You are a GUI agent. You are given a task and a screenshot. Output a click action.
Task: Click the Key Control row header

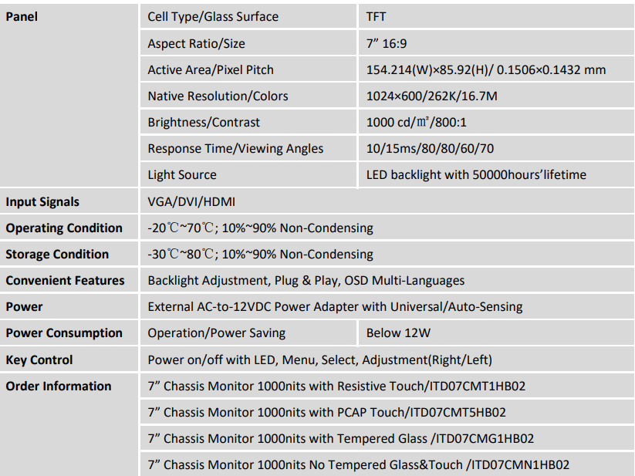click(39, 360)
